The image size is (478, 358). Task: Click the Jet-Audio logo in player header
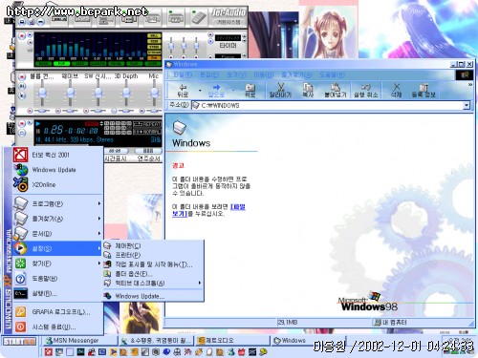(228, 12)
